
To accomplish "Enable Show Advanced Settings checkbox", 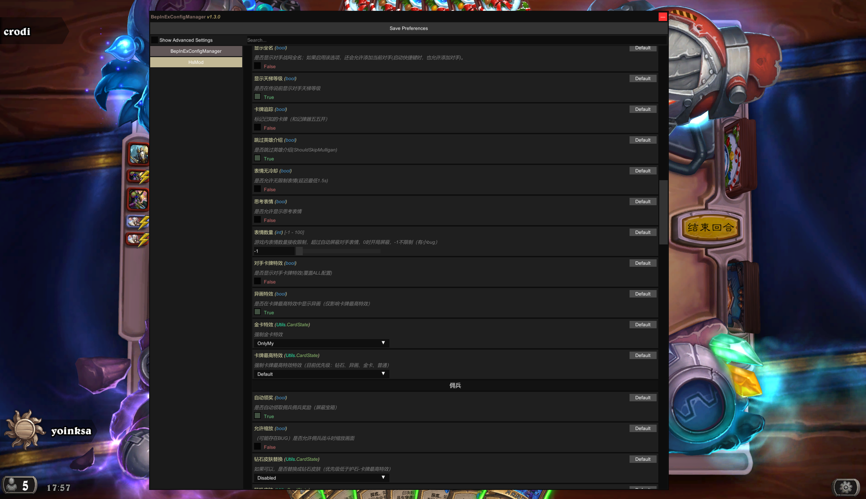I will pos(155,40).
